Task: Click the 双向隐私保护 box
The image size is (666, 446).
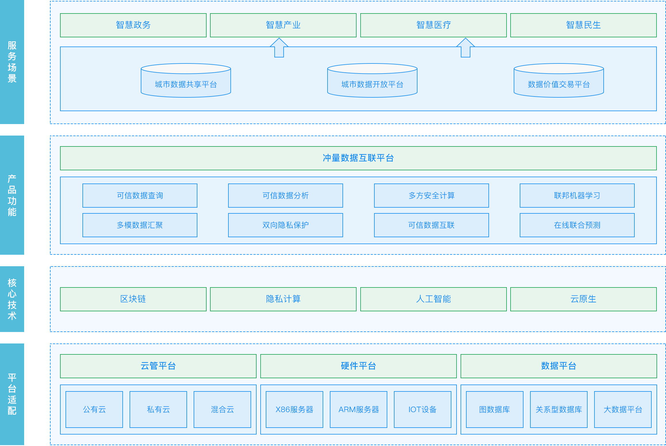Action: [x=286, y=225]
